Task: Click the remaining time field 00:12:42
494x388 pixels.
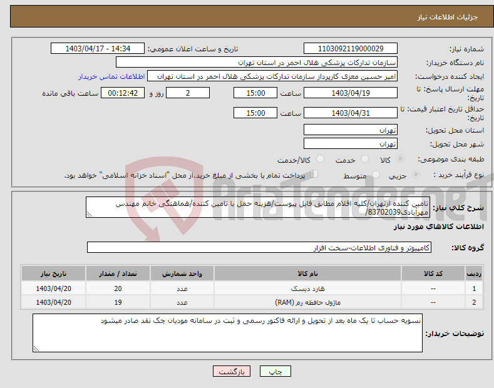Action: pos(123,93)
